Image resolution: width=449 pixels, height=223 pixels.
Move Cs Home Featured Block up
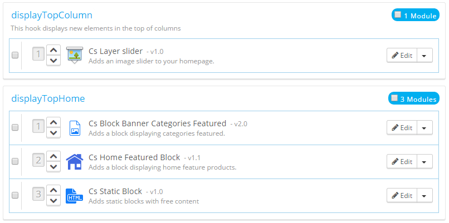click(x=53, y=156)
